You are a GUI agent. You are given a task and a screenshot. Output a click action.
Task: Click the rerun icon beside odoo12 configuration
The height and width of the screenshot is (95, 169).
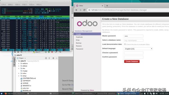46,52
